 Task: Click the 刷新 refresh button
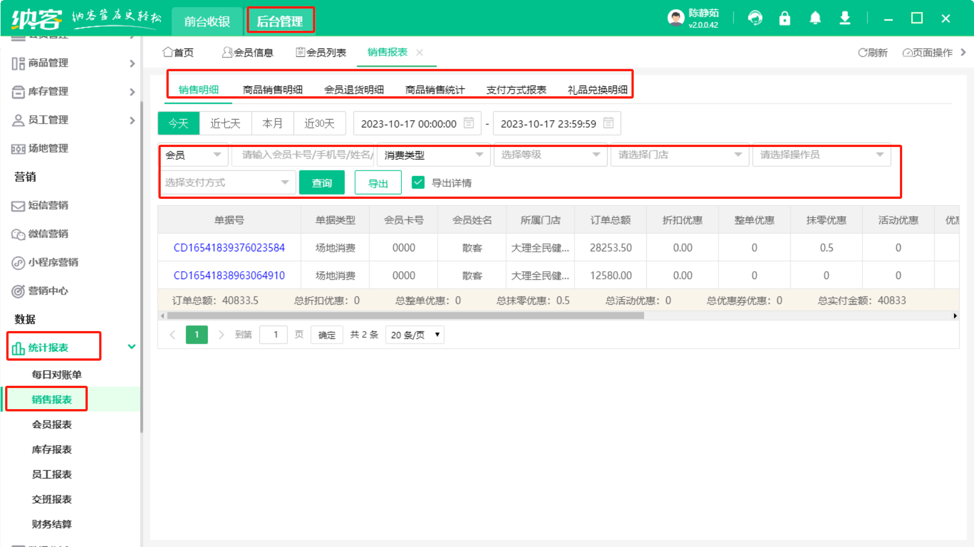point(873,52)
